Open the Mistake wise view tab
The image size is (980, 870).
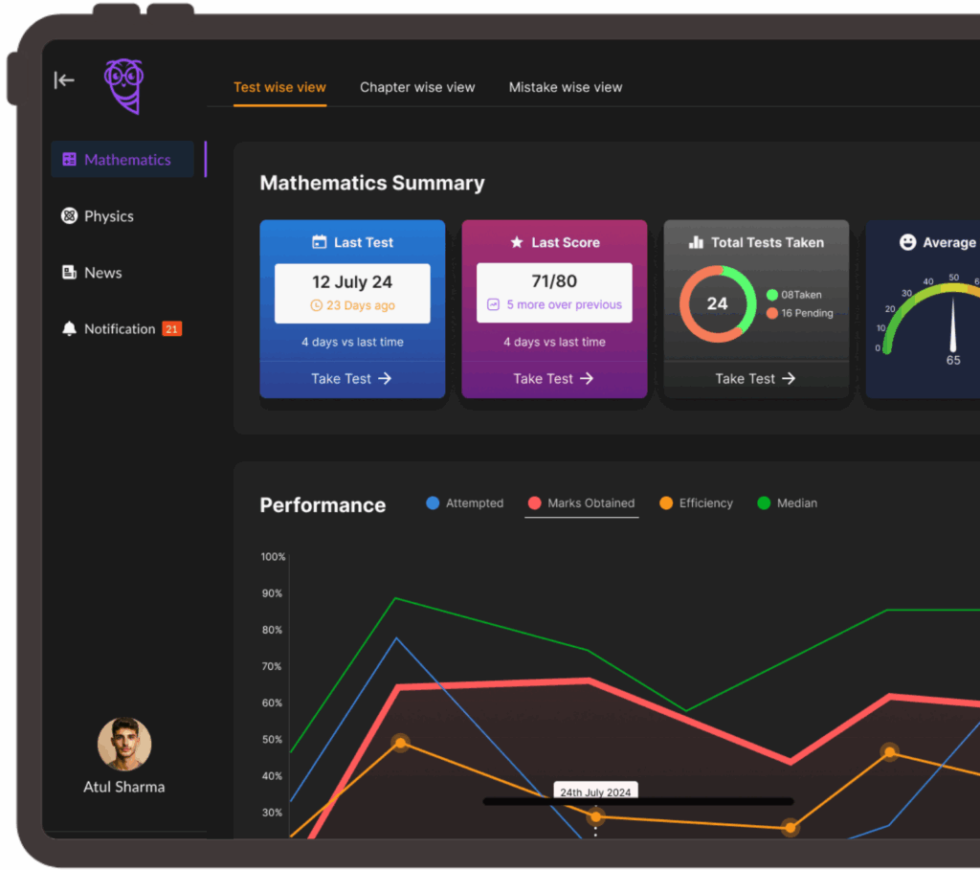tap(566, 87)
